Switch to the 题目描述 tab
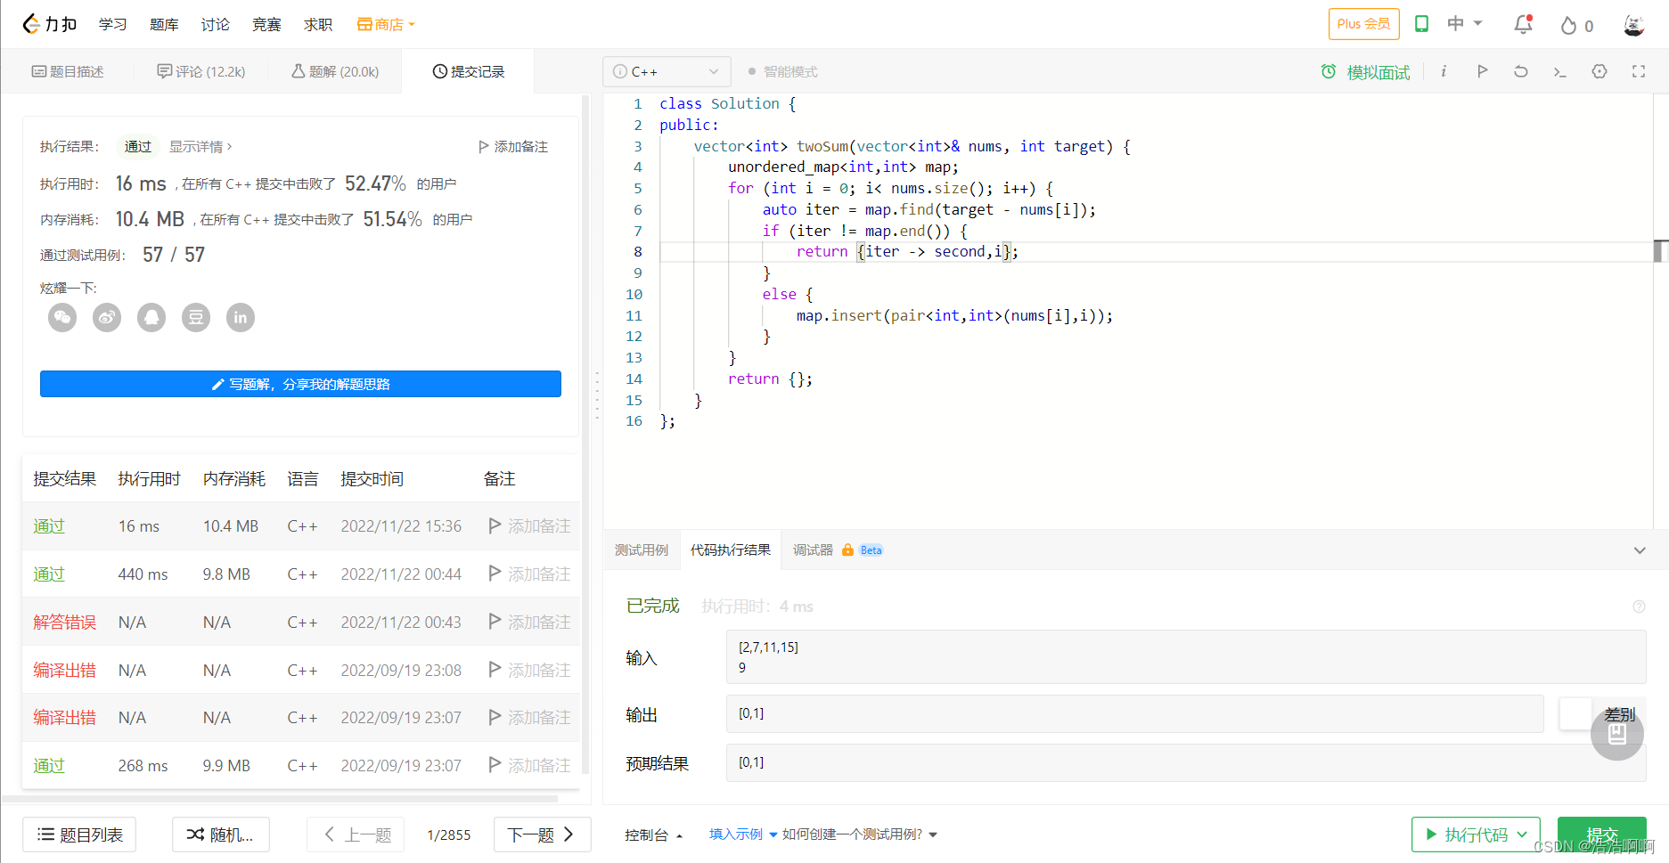The height and width of the screenshot is (863, 1669). click(x=68, y=71)
